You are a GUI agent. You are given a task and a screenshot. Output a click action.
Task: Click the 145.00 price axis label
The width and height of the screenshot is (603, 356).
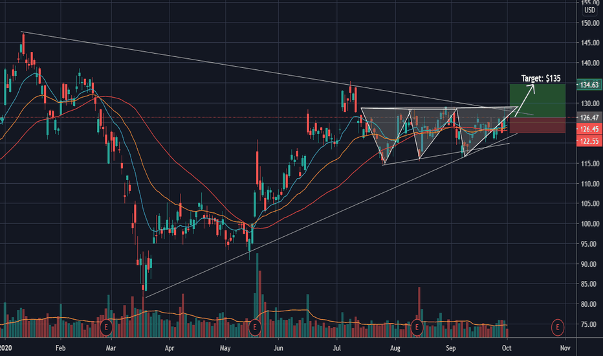[590, 43]
